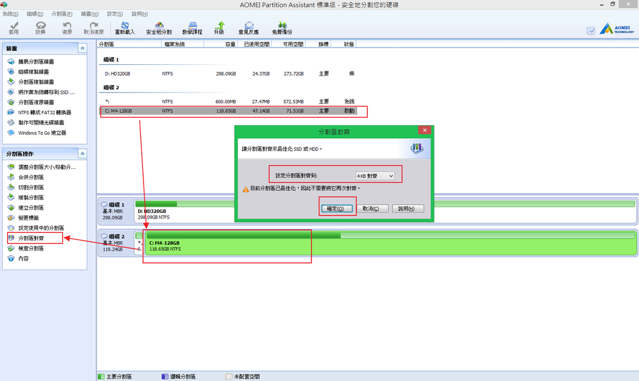Open the NTFS 轉成 FAT32 轉換器 icon
This screenshot has width=639, height=381.
(x=11, y=112)
